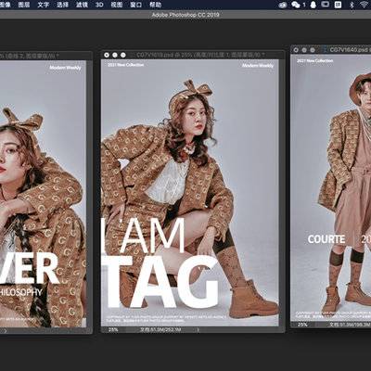The width and height of the screenshot is (371, 371).
Task: Click the 'TAG' text on center canvas
Action: point(160,282)
